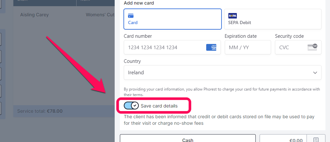Switch to the SEPA Debit tab
Viewport: 330px width, 142px height.
click(x=273, y=19)
